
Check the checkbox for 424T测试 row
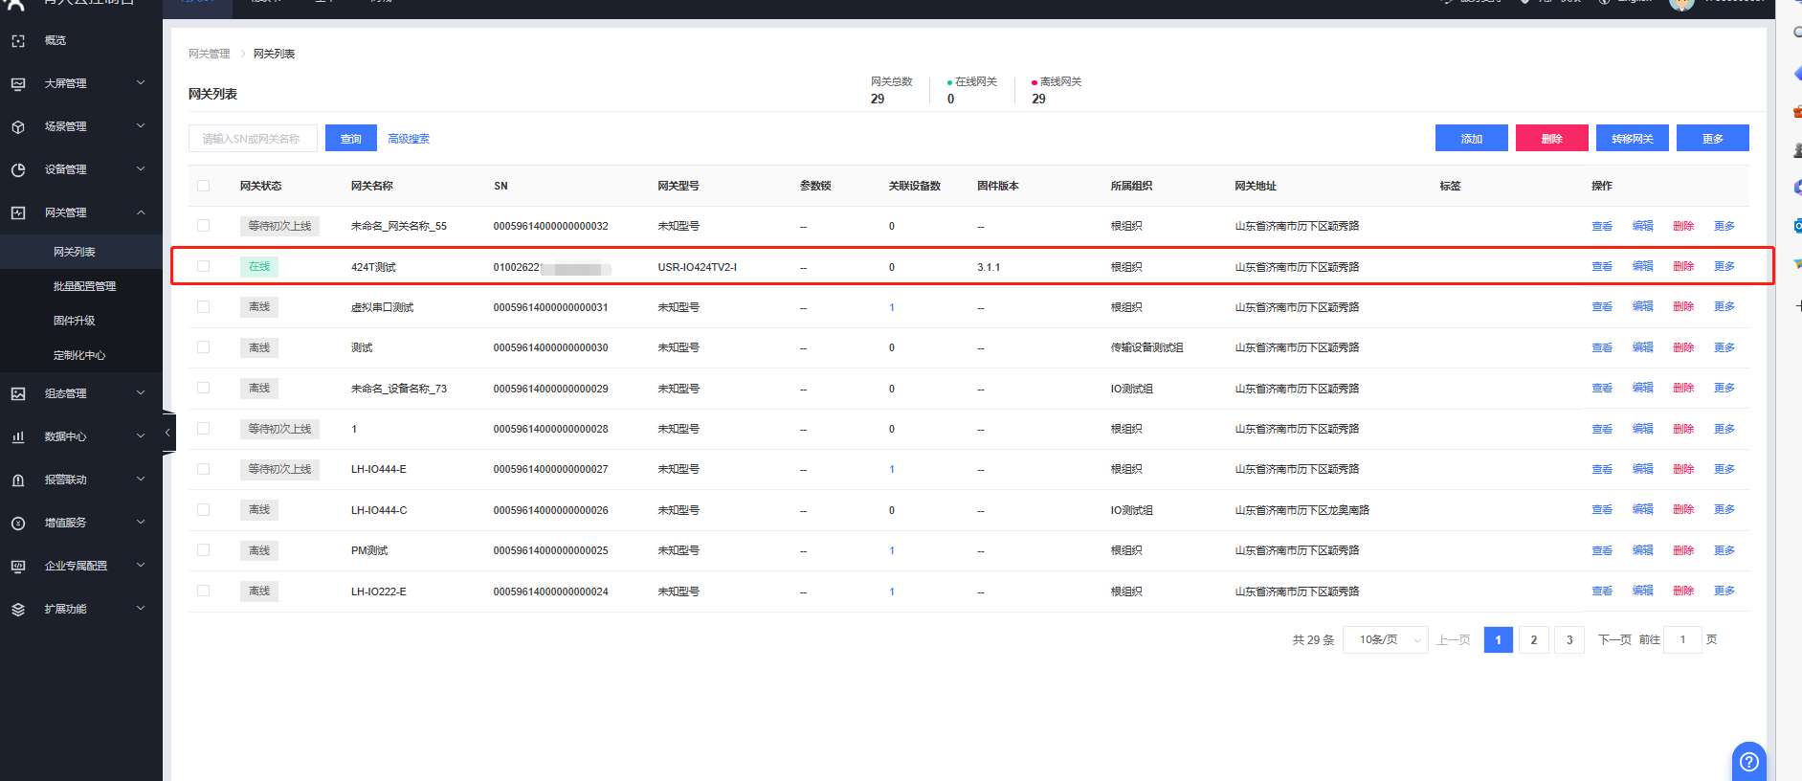click(x=203, y=266)
